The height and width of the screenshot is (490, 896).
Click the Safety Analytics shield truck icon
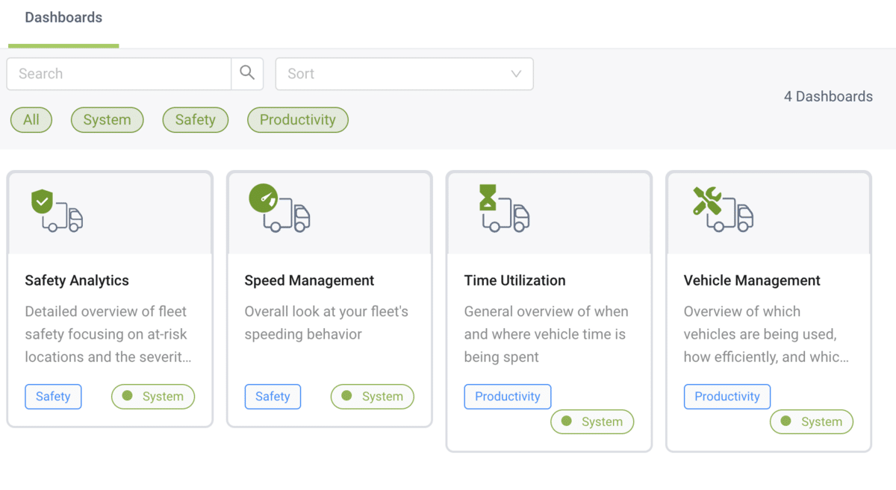point(57,211)
